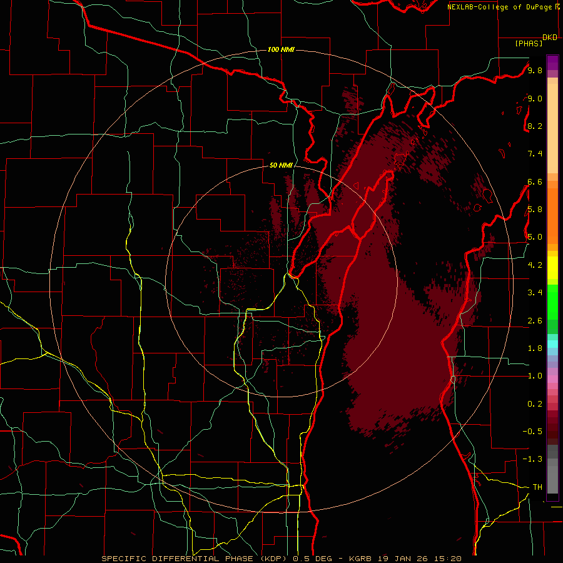Click the 5.0 scale value

coord(535,237)
